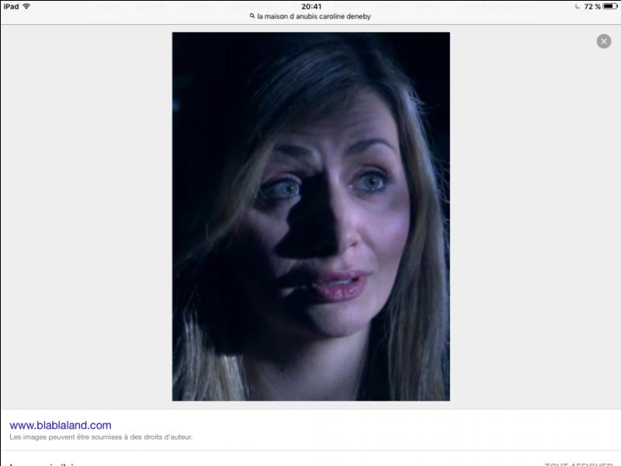
Task: Tap the 'TOUT AFFICHER' link at the bottom right
Action: 578,464
